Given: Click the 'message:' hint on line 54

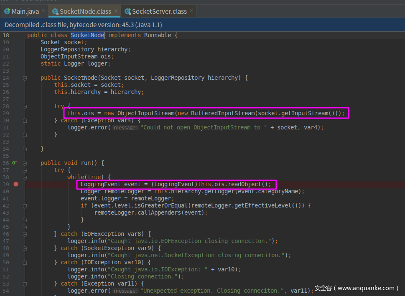Looking at the screenshot, I should point(125,291).
